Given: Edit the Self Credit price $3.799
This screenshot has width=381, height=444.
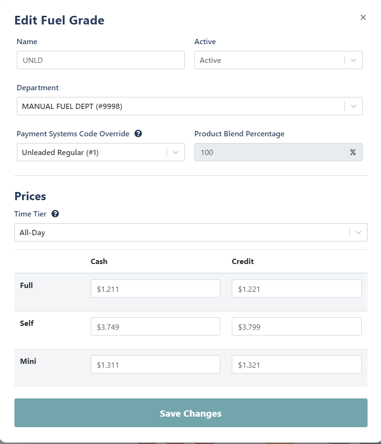Looking at the screenshot, I should coord(297,326).
